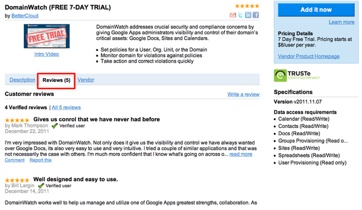Image resolution: width=362 pixels, height=210 pixels.
Task: Click the overall five-star rating at top
Action: point(247,6)
